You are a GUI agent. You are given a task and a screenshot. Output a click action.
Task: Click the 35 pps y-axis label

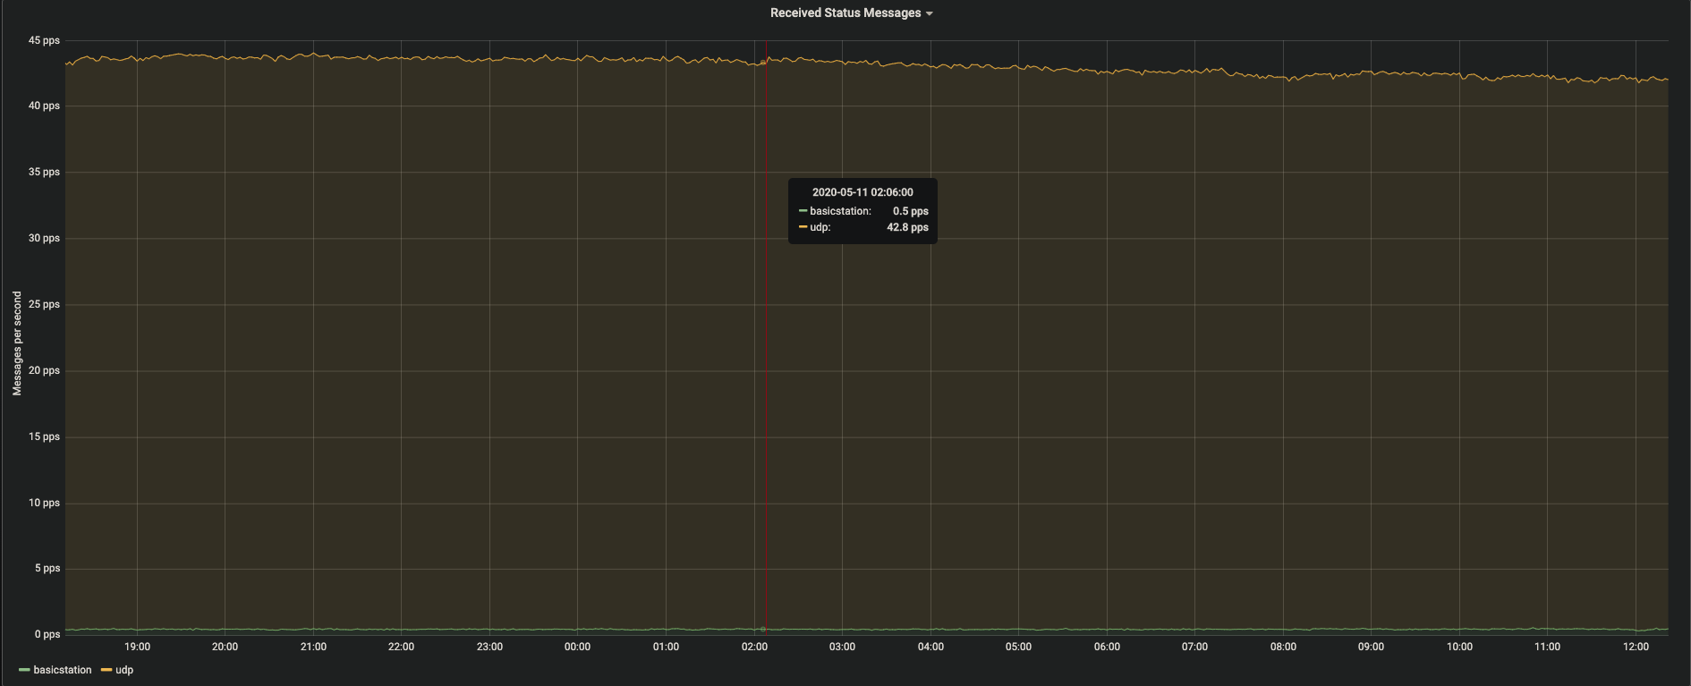tap(44, 172)
